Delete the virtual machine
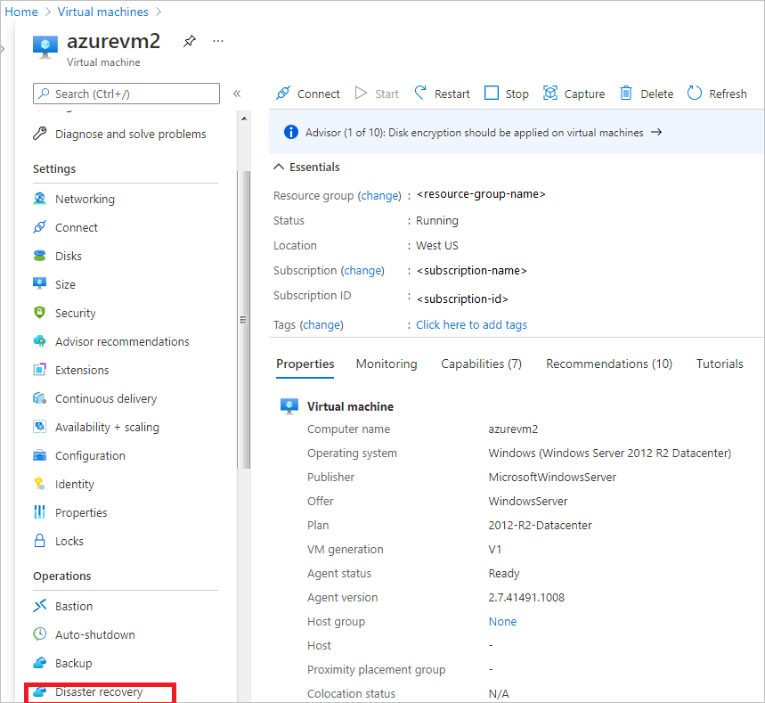 pyautogui.click(x=646, y=93)
